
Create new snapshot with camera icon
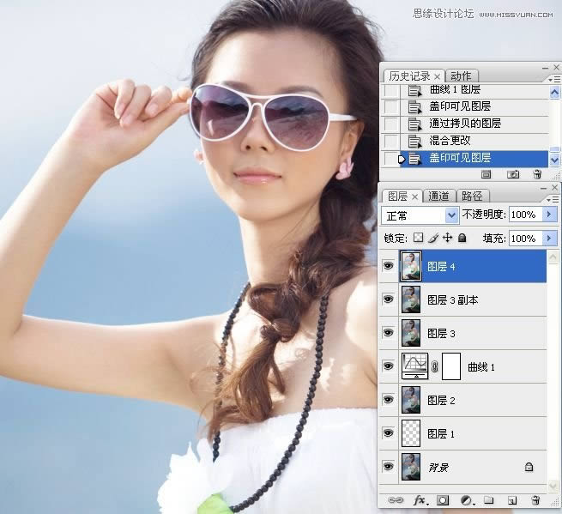pos(513,173)
